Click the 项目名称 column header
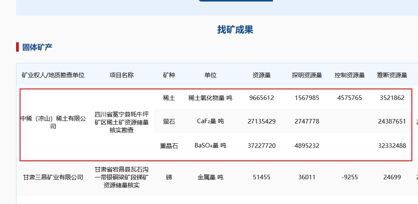418x204 pixels. pos(121,75)
